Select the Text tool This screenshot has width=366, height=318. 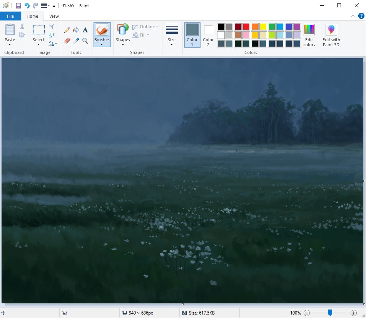point(85,30)
